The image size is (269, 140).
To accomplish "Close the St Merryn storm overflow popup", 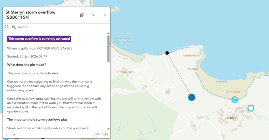I will click(x=105, y=15).
